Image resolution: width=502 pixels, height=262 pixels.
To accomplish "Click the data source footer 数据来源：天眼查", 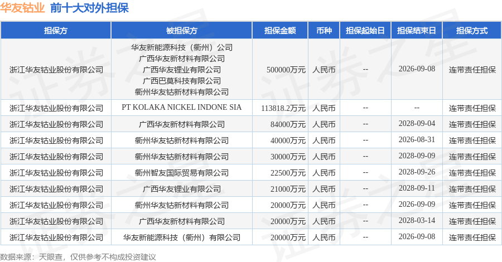I will (x=32, y=257).
